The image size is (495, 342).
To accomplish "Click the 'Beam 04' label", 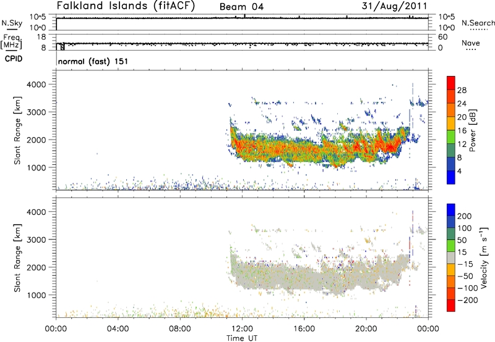I will (x=241, y=7).
